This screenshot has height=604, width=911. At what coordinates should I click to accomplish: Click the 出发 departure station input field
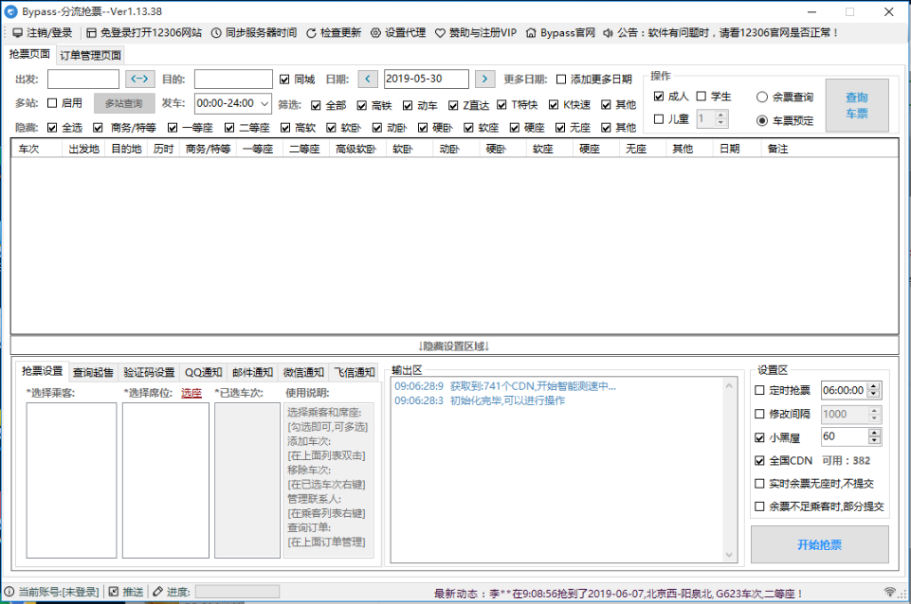point(83,80)
